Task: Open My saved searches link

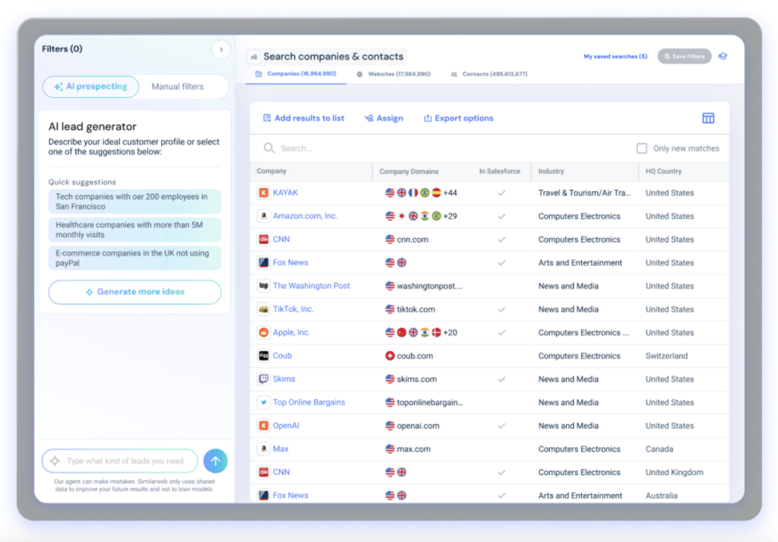Action: pyautogui.click(x=615, y=56)
